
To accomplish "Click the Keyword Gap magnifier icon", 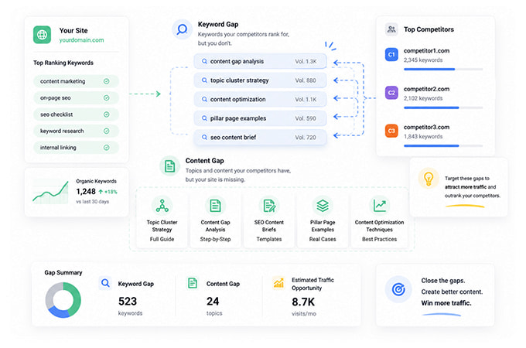I will (182, 29).
